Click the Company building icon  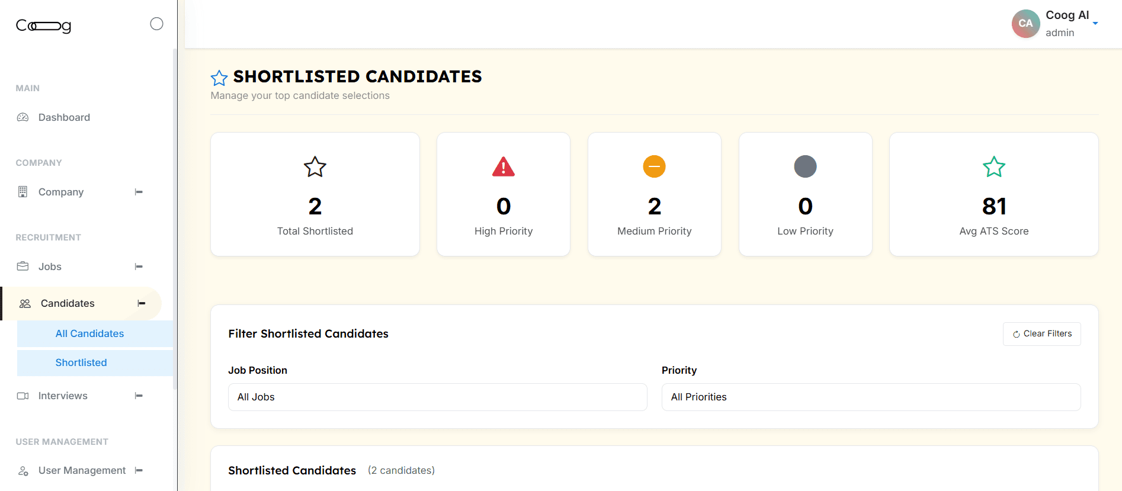(23, 192)
